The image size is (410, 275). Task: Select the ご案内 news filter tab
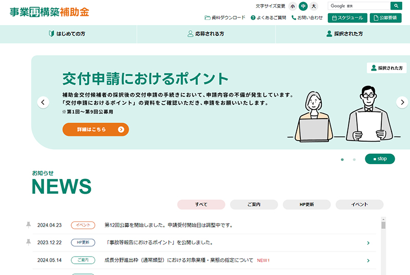tap(254, 204)
